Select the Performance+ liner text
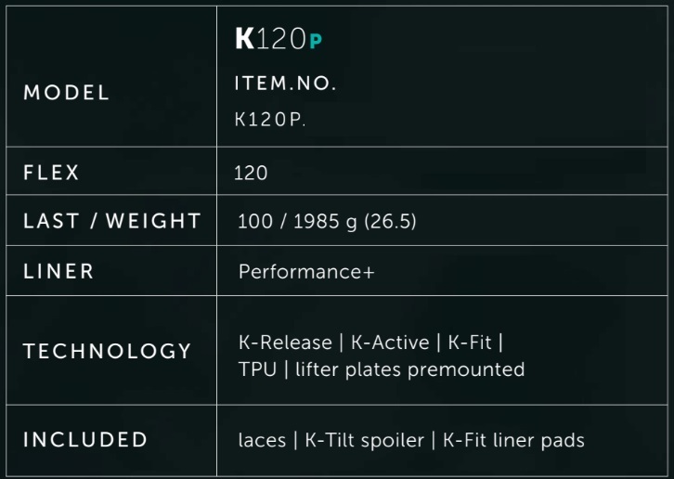 (306, 272)
